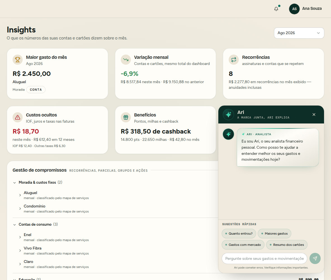The width and height of the screenshot is (331, 280).
Task: Choose the Quanto entrou? quick suggestion
Action: 239,234
